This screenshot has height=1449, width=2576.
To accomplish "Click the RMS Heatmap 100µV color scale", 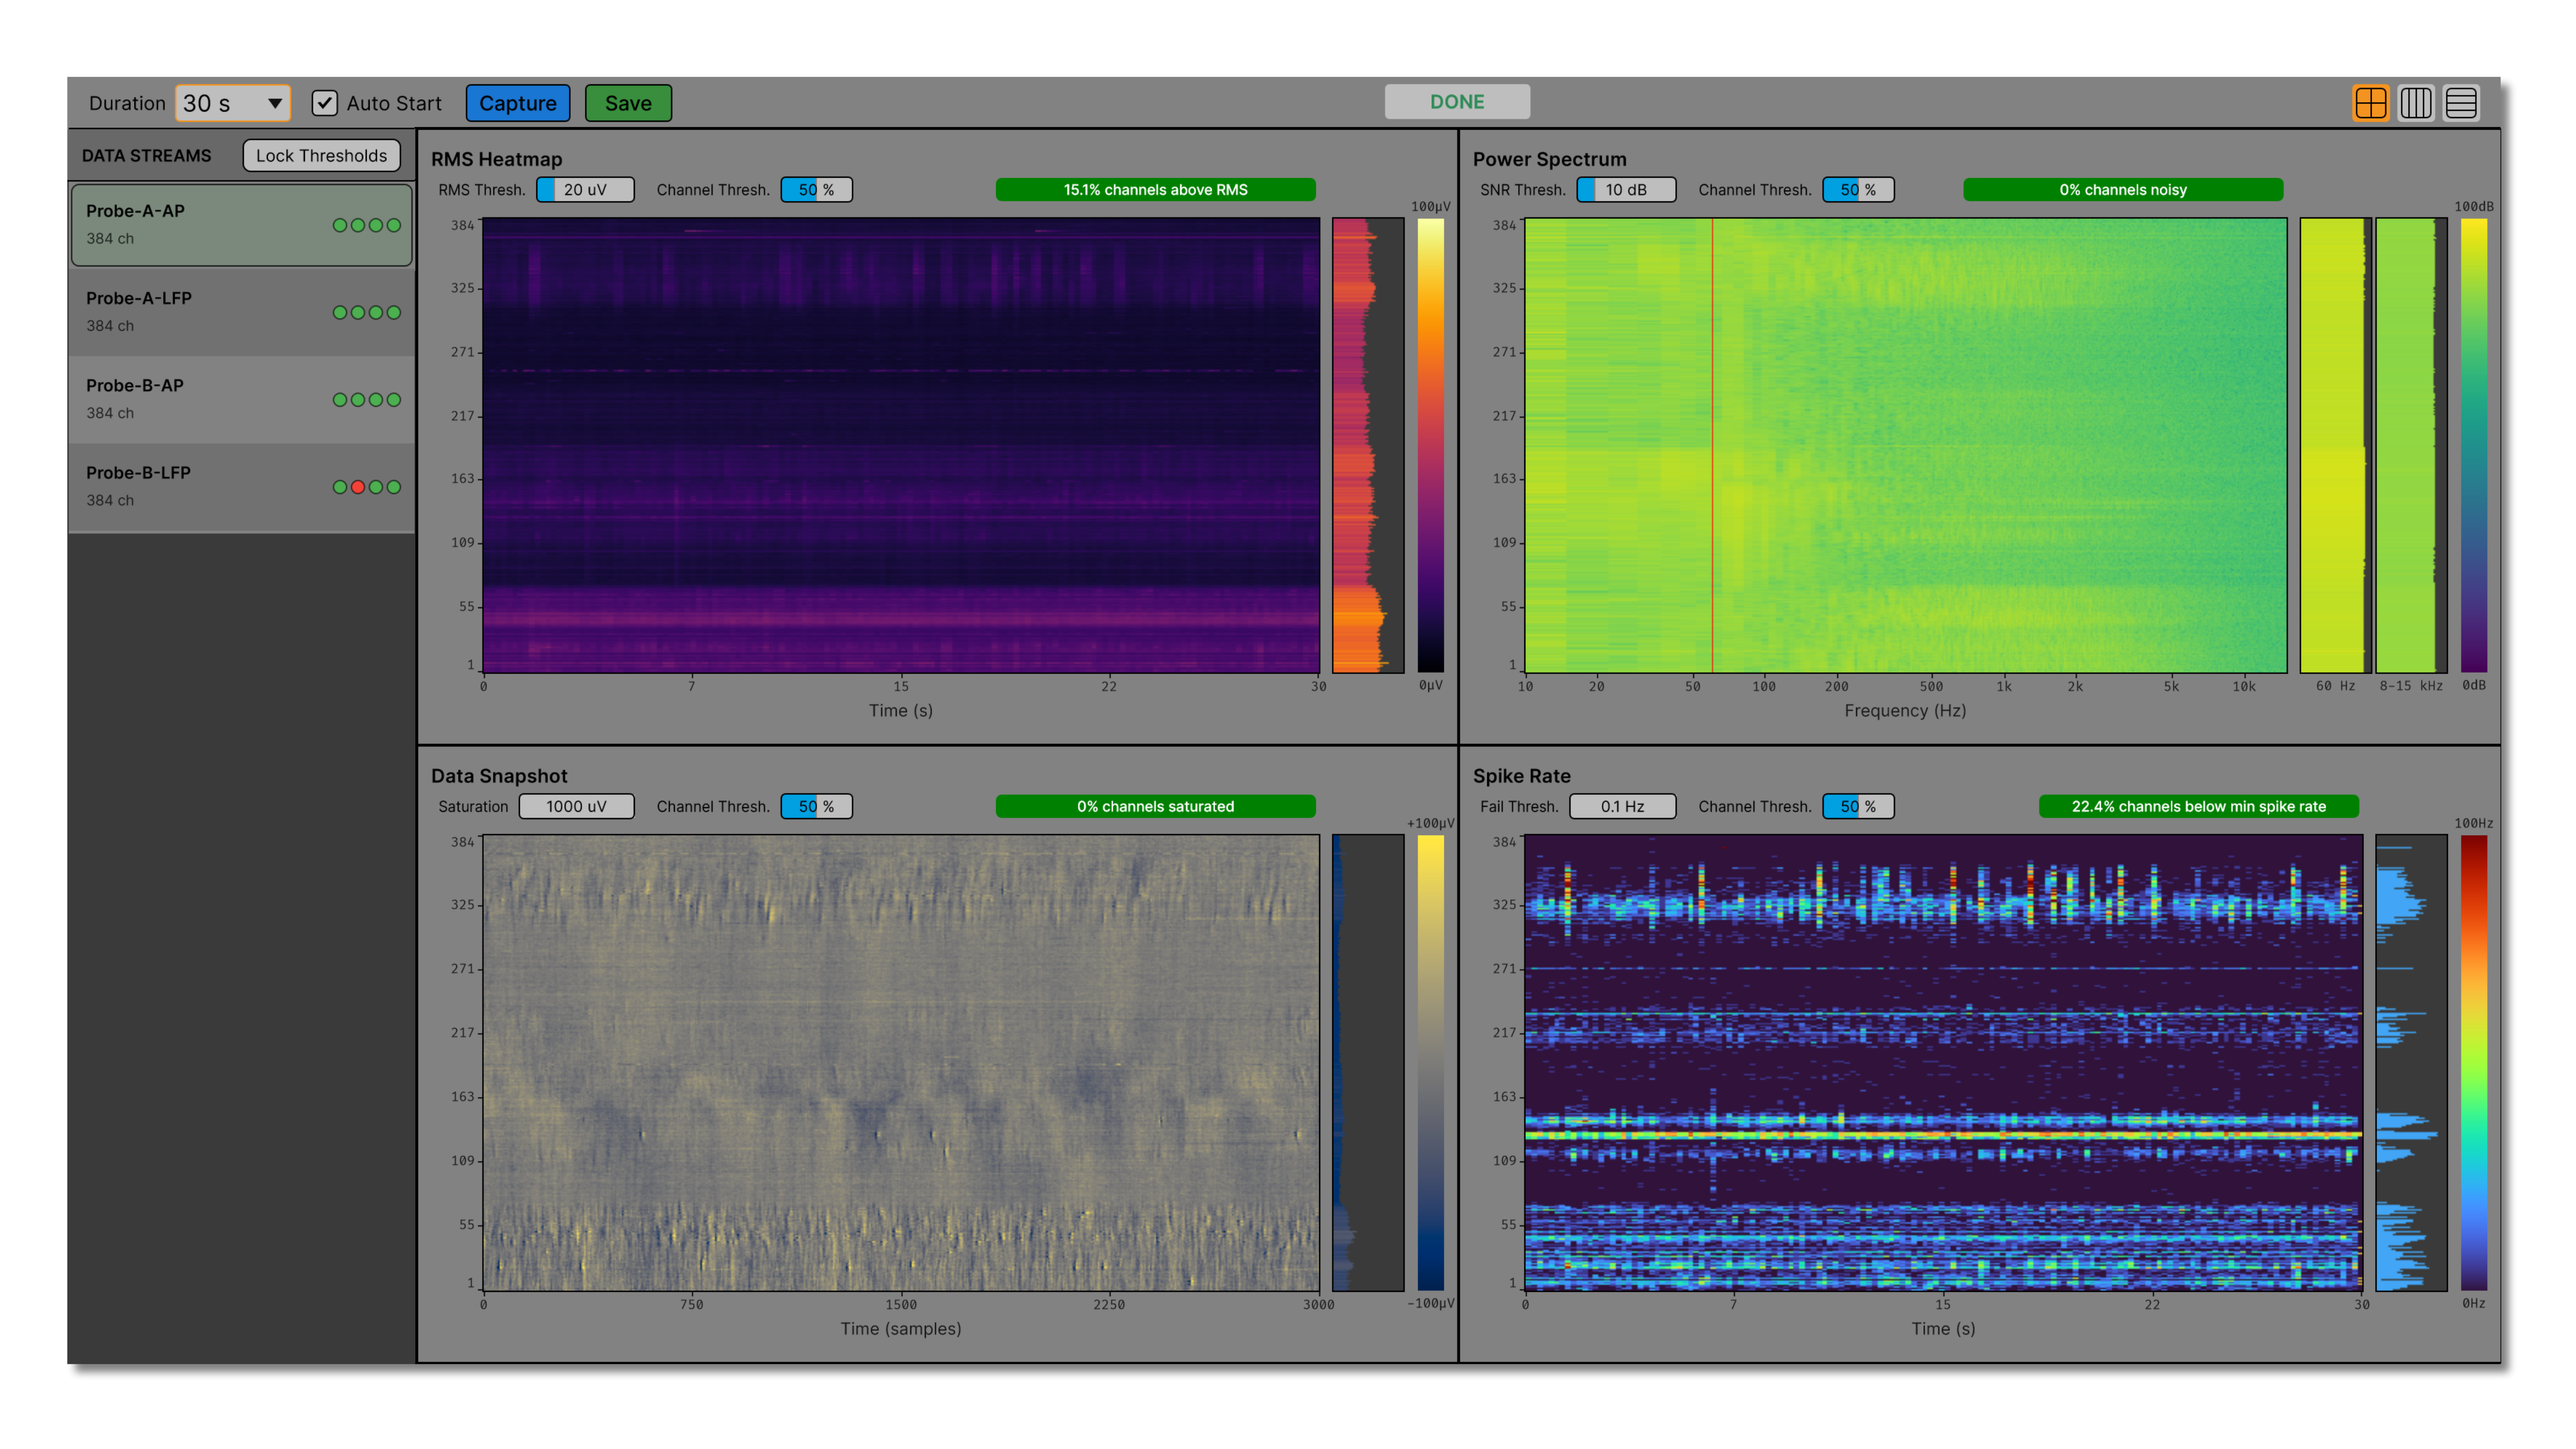I will coord(1430,445).
